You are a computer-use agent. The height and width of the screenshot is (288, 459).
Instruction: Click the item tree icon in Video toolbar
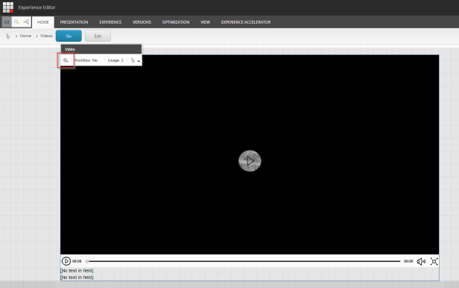pos(133,60)
